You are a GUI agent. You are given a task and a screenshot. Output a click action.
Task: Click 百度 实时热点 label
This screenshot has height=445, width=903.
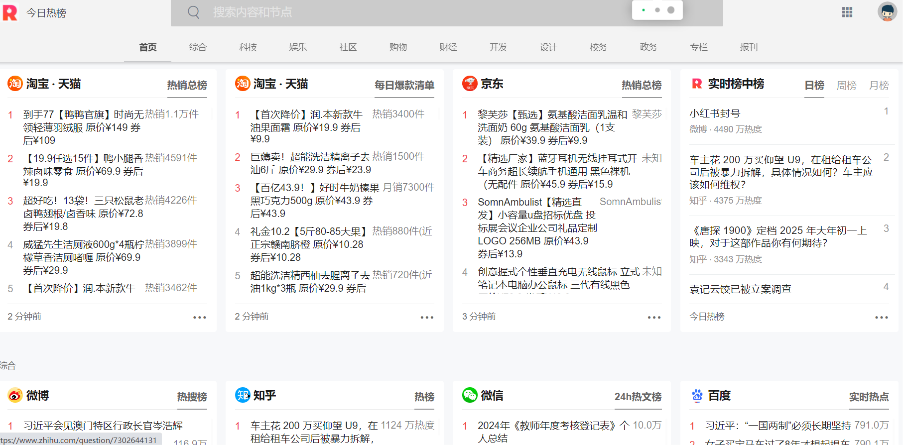[869, 397]
